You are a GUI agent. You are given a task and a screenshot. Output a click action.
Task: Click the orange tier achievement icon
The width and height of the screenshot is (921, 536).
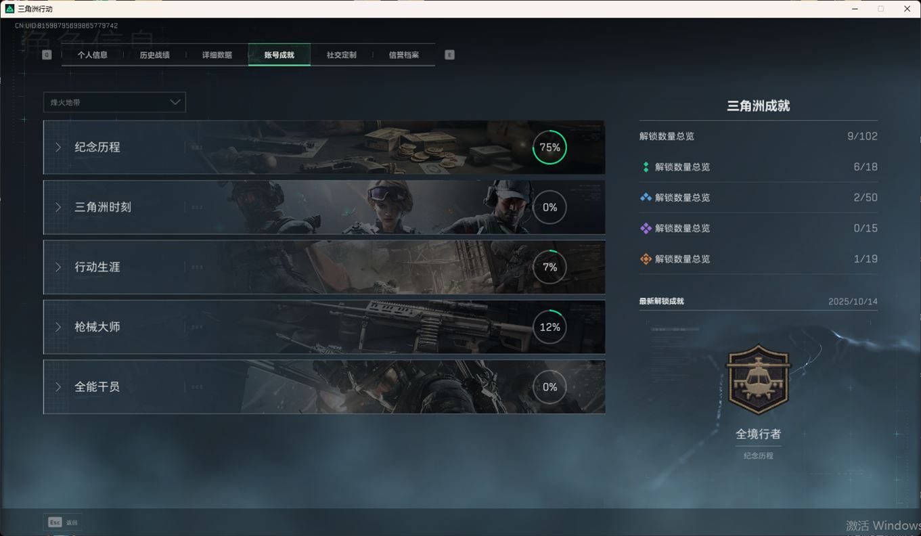point(646,259)
